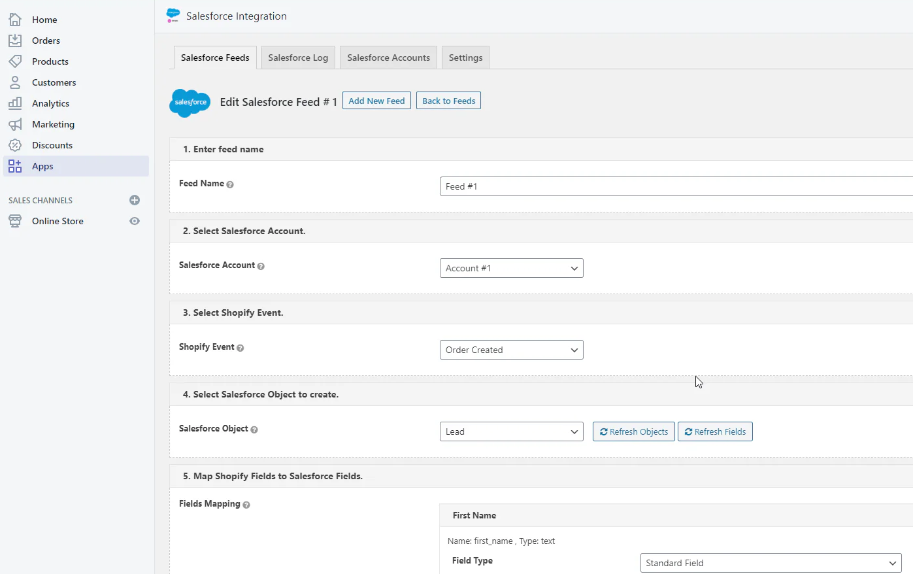913x574 pixels.
Task: Click the Customers person icon
Action: point(15,82)
